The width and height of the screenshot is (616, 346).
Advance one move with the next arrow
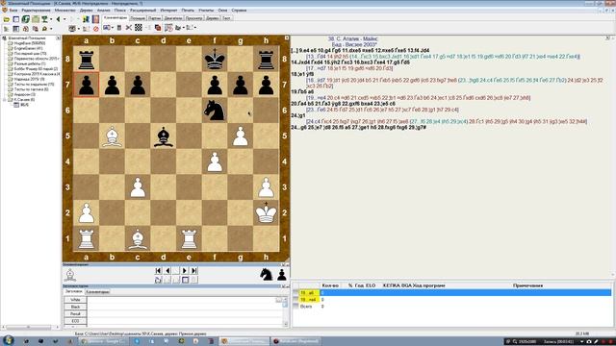[184, 270]
